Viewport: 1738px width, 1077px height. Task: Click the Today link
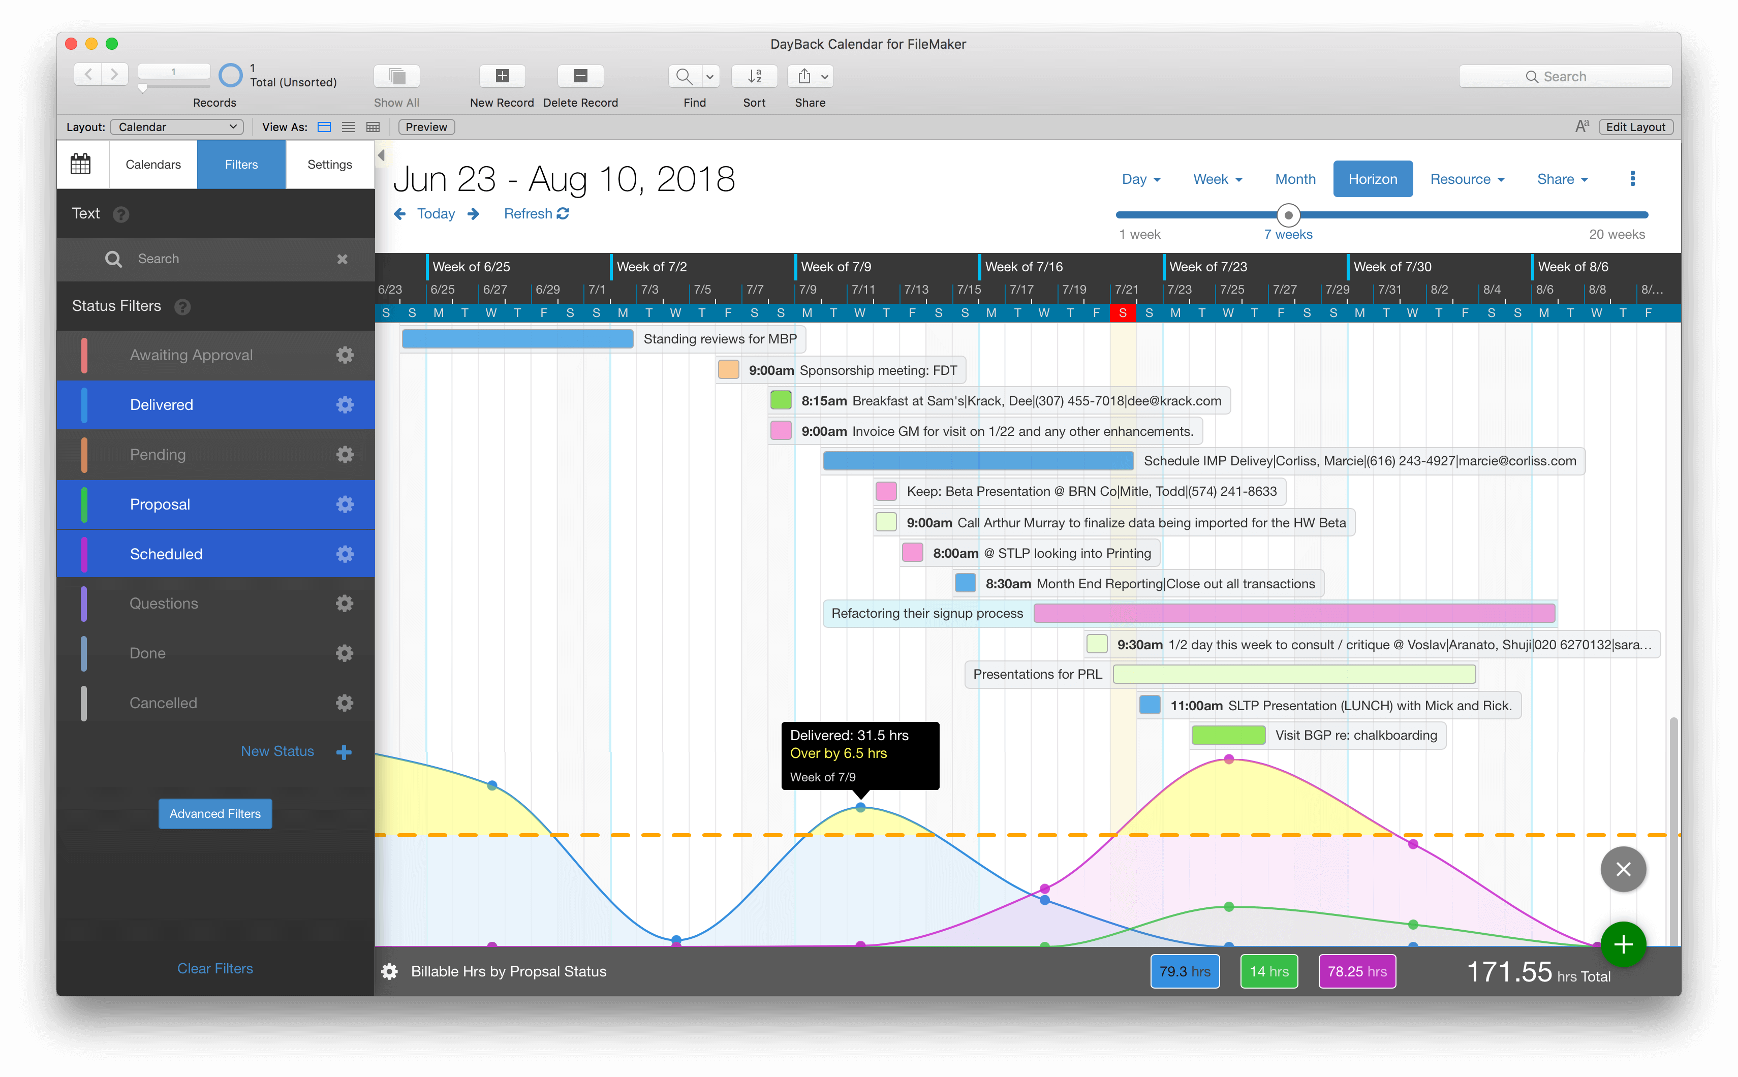point(436,214)
